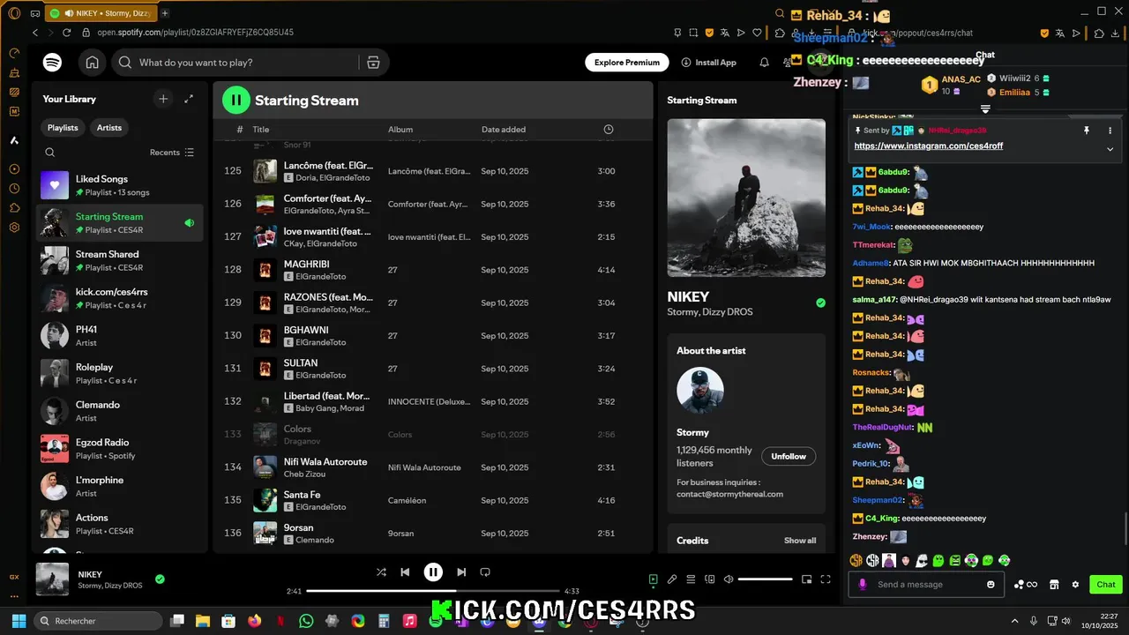Open the mini player

click(806, 579)
